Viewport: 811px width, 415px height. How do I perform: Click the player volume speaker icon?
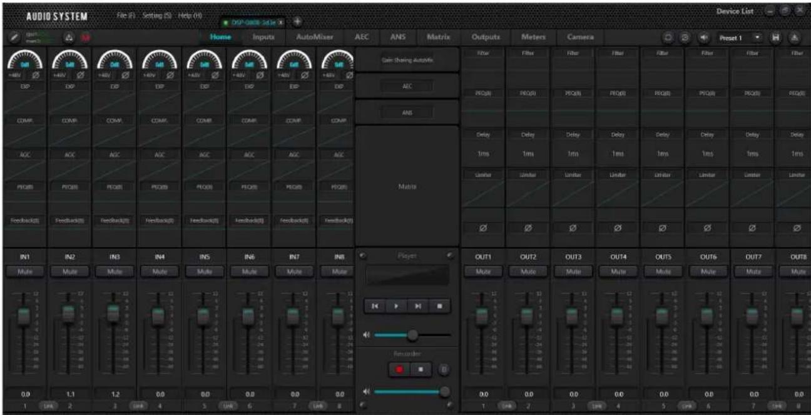pos(365,335)
